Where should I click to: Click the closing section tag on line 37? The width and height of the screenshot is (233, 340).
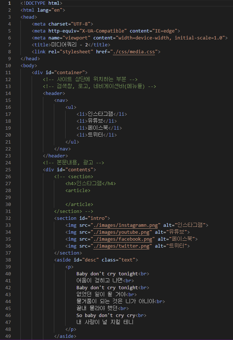tap(68, 253)
